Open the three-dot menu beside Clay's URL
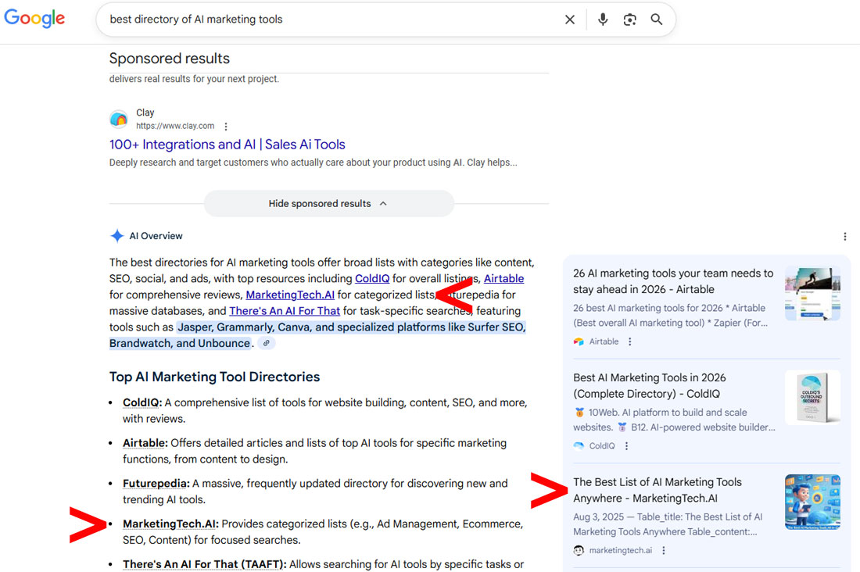Screen dimensions: 860x572 225,126
